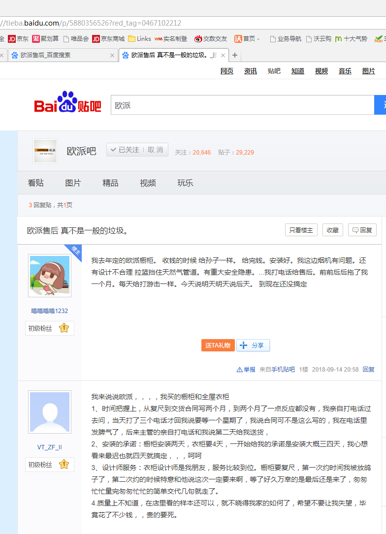Switch to the 欧派售后_百度搜索 browser tab
Image resolution: width=386 pixels, height=534 pixels.
coord(59,55)
